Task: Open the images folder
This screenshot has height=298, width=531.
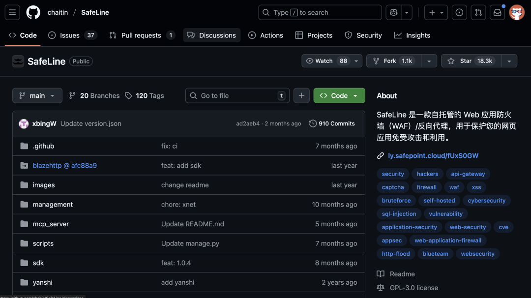Action: tap(44, 185)
